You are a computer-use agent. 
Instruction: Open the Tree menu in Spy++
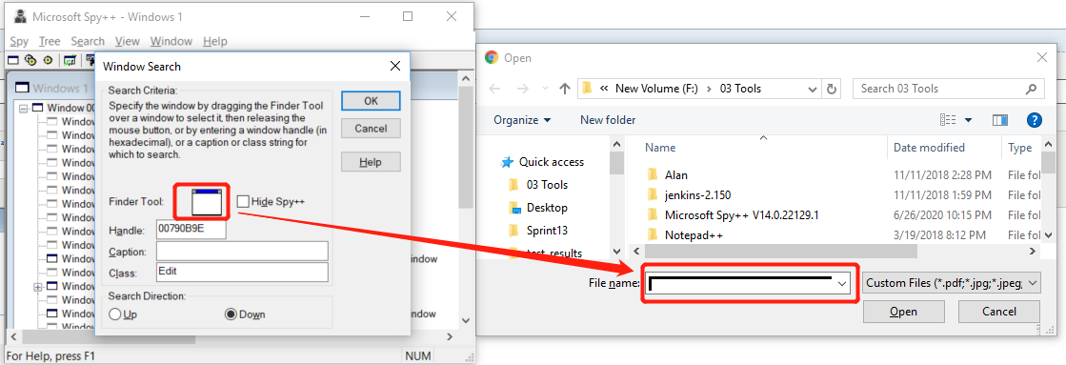[x=50, y=41]
